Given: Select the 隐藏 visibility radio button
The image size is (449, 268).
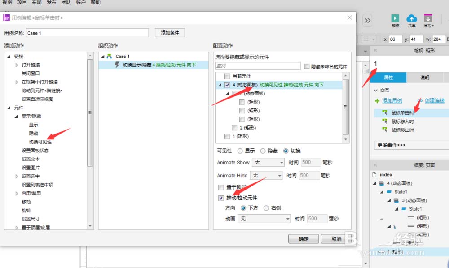Looking at the screenshot, I should 263,151.
